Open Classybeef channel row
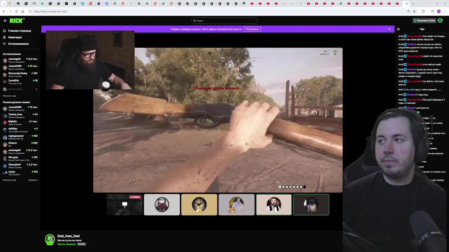The width and height of the screenshot is (449, 252). point(20,166)
